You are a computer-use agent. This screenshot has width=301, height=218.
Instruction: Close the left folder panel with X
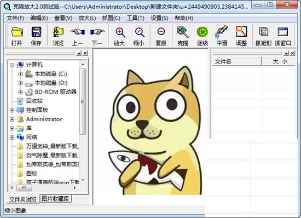pyautogui.click(x=85, y=53)
